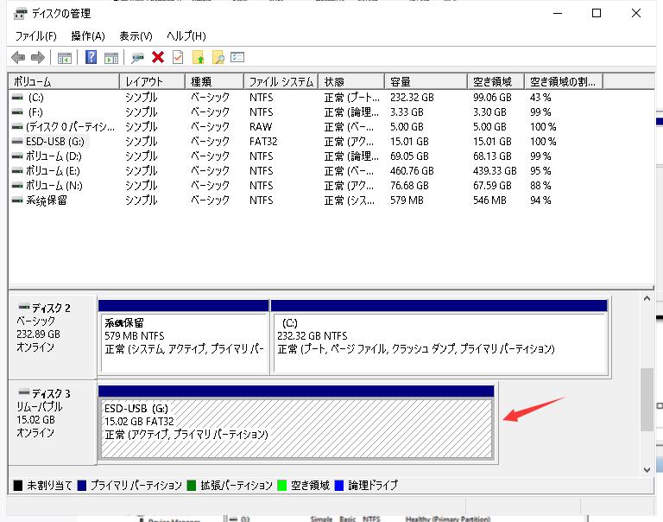Click drive icon of 系统保留 row
The image size is (663, 522).
tap(17, 201)
